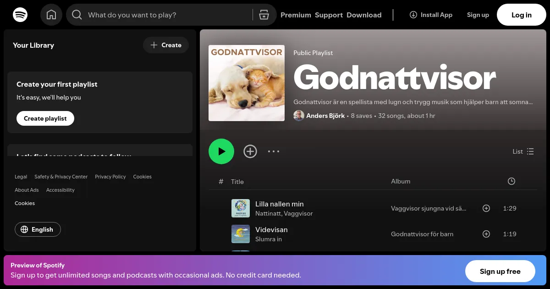Open Anders Björk's profile link
This screenshot has width=550, height=289.
coord(325,116)
